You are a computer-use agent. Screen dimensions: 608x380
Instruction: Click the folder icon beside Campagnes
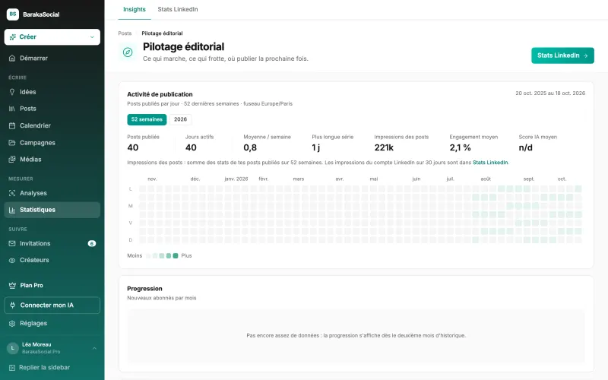click(12, 143)
